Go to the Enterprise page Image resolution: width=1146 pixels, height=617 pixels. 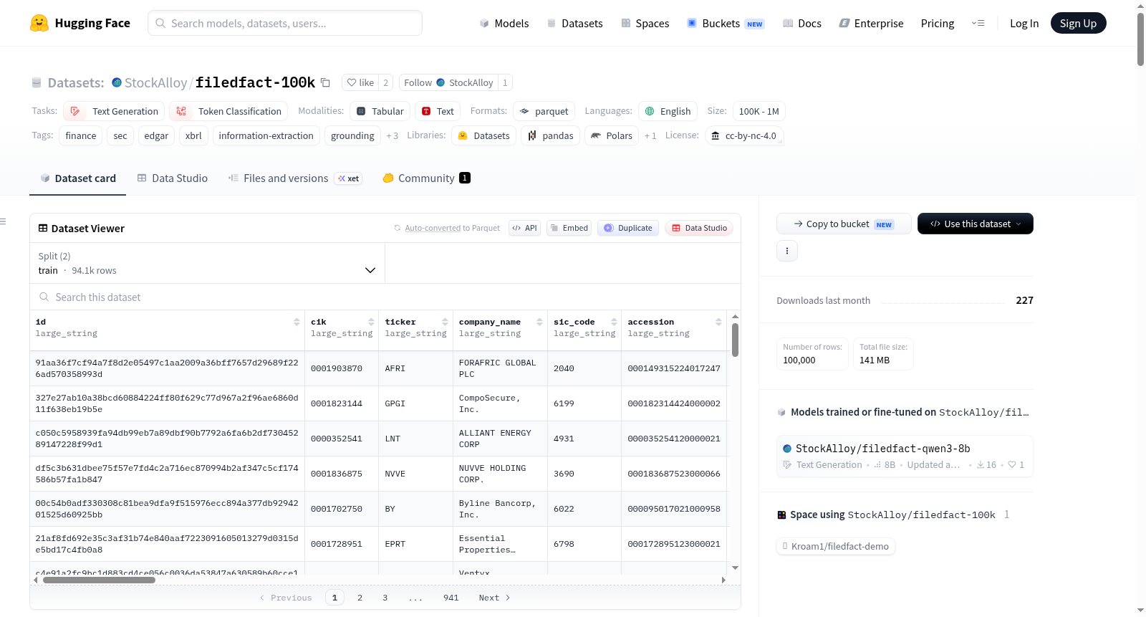pos(871,23)
